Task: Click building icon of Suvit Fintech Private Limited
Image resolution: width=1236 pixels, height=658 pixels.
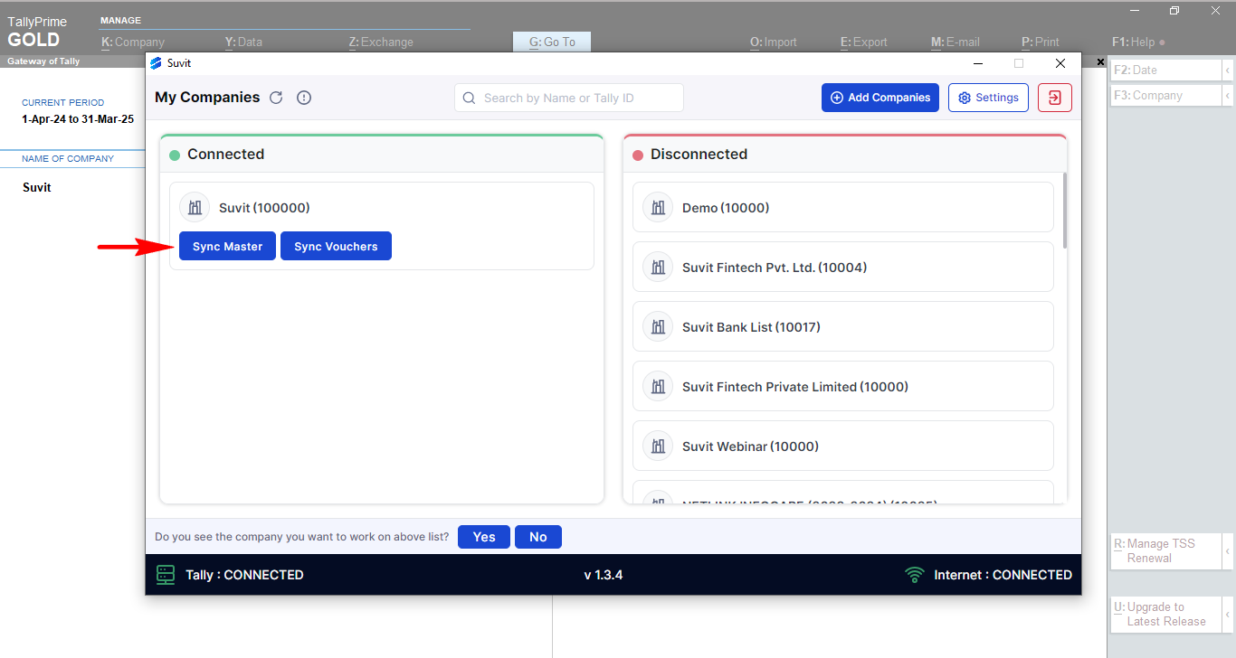Action: pyautogui.click(x=658, y=387)
